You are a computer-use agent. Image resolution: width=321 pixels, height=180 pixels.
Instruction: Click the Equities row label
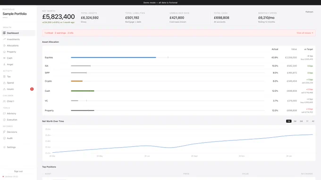coord(49,57)
